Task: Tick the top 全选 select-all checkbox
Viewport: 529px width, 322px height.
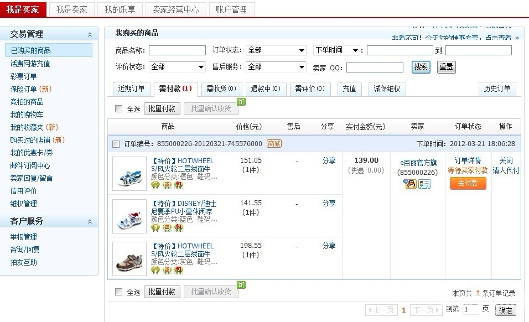Action: click(x=118, y=109)
